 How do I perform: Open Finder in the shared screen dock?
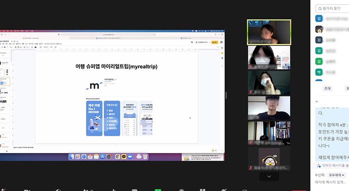[71, 156]
